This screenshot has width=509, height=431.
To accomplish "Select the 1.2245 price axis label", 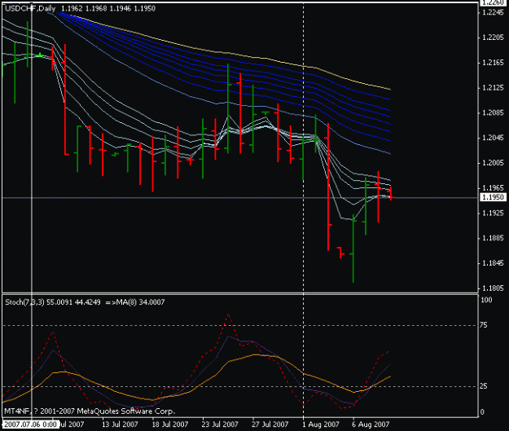I will click(493, 13).
